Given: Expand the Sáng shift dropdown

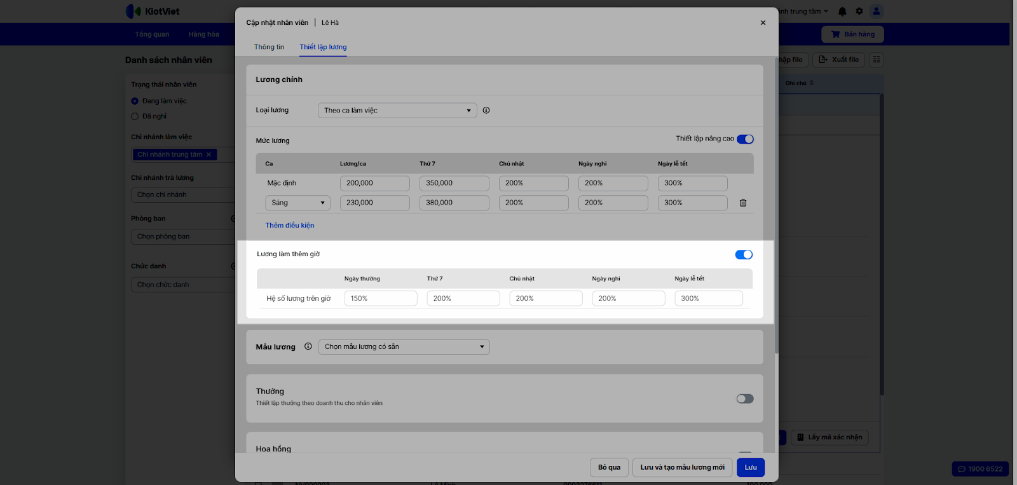Looking at the screenshot, I should coord(297,203).
